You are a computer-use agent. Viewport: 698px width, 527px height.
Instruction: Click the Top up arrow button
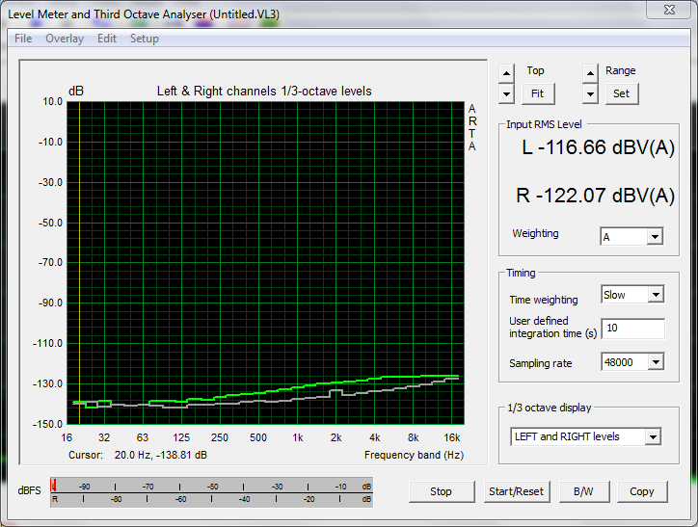click(x=506, y=73)
